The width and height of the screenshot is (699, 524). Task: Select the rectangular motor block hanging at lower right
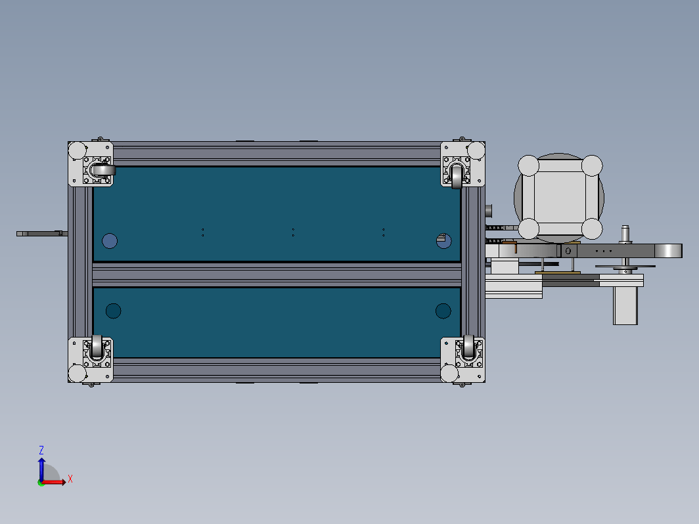[625, 306]
